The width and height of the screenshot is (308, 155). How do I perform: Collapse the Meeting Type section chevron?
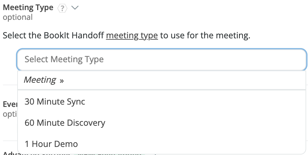[75, 8]
